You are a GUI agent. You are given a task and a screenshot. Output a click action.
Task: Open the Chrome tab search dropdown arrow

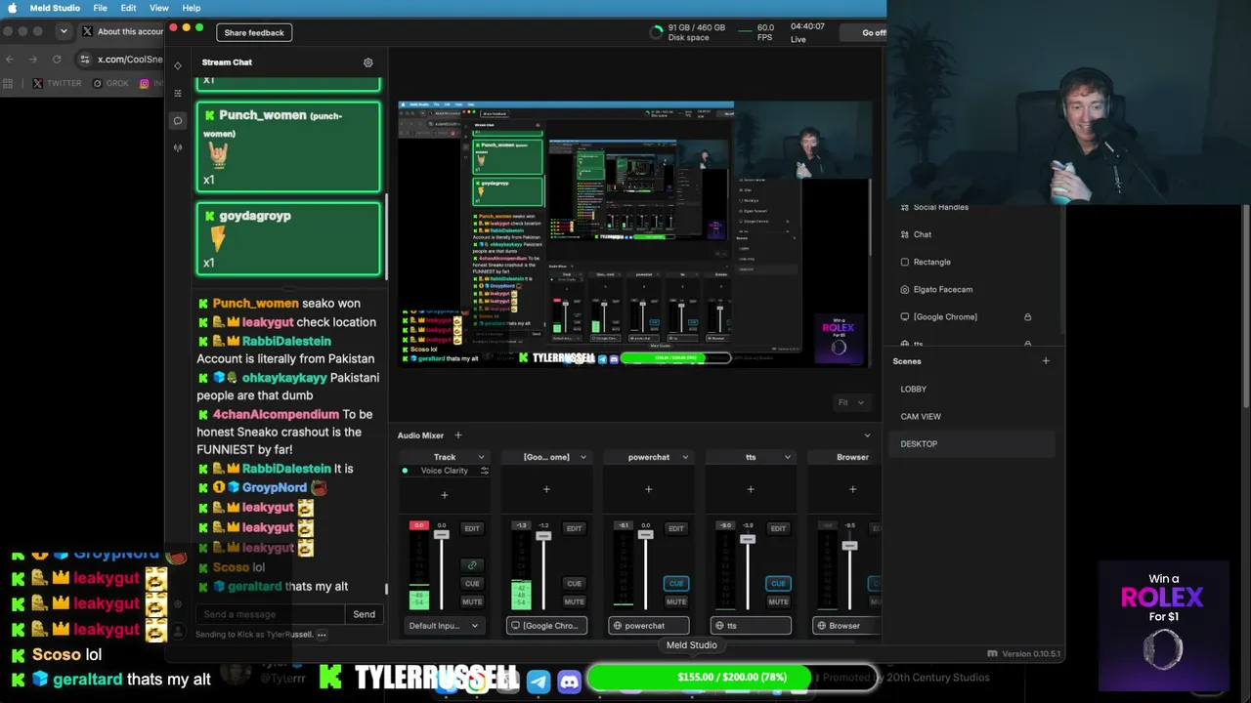[64, 31]
